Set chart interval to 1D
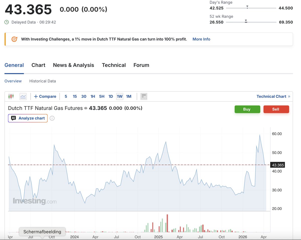 (111, 96)
